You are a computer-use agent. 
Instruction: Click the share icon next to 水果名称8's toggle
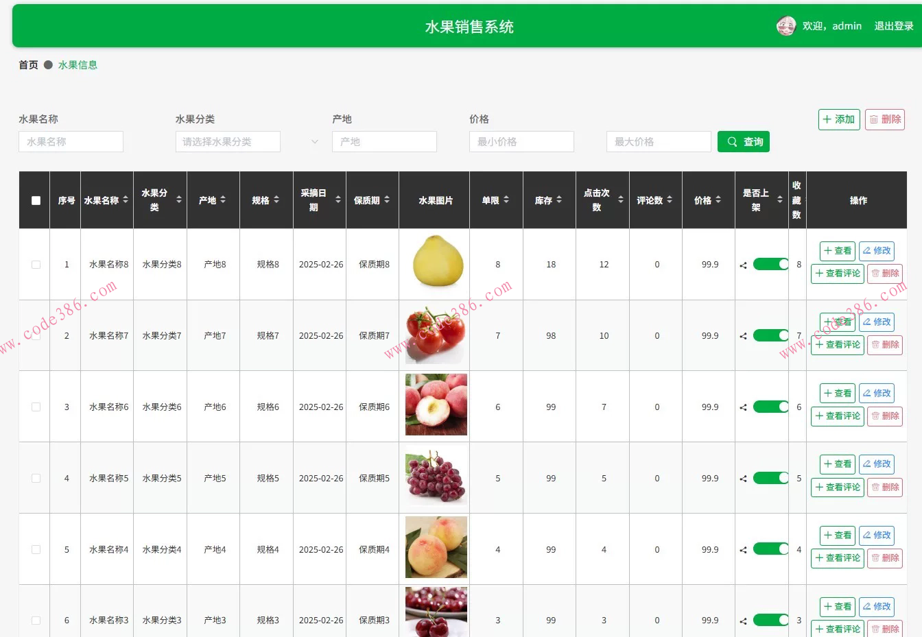[742, 265]
